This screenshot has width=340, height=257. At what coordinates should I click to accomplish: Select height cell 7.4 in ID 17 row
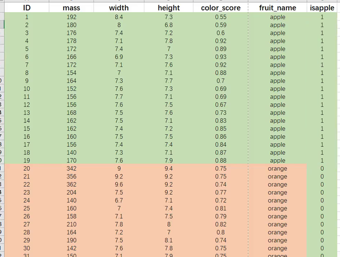point(169,145)
